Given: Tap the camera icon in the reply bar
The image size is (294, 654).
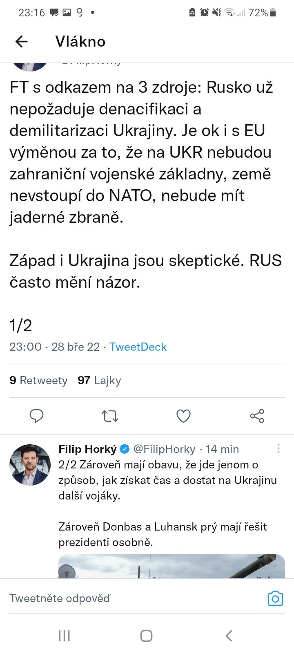Looking at the screenshot, I should coord(275,598).
